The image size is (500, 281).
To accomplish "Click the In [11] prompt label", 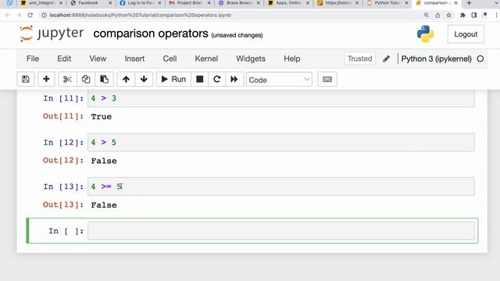I will pos(63,98).
